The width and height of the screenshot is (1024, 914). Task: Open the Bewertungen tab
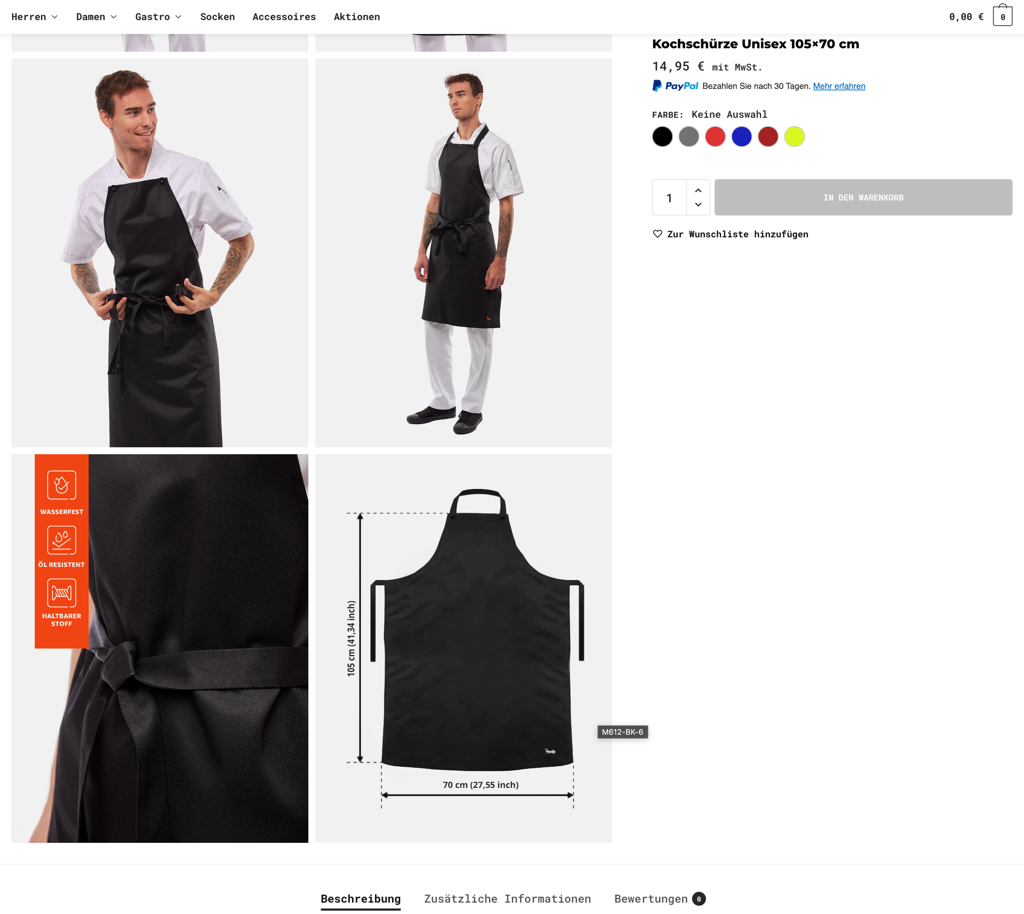[659, 898]
